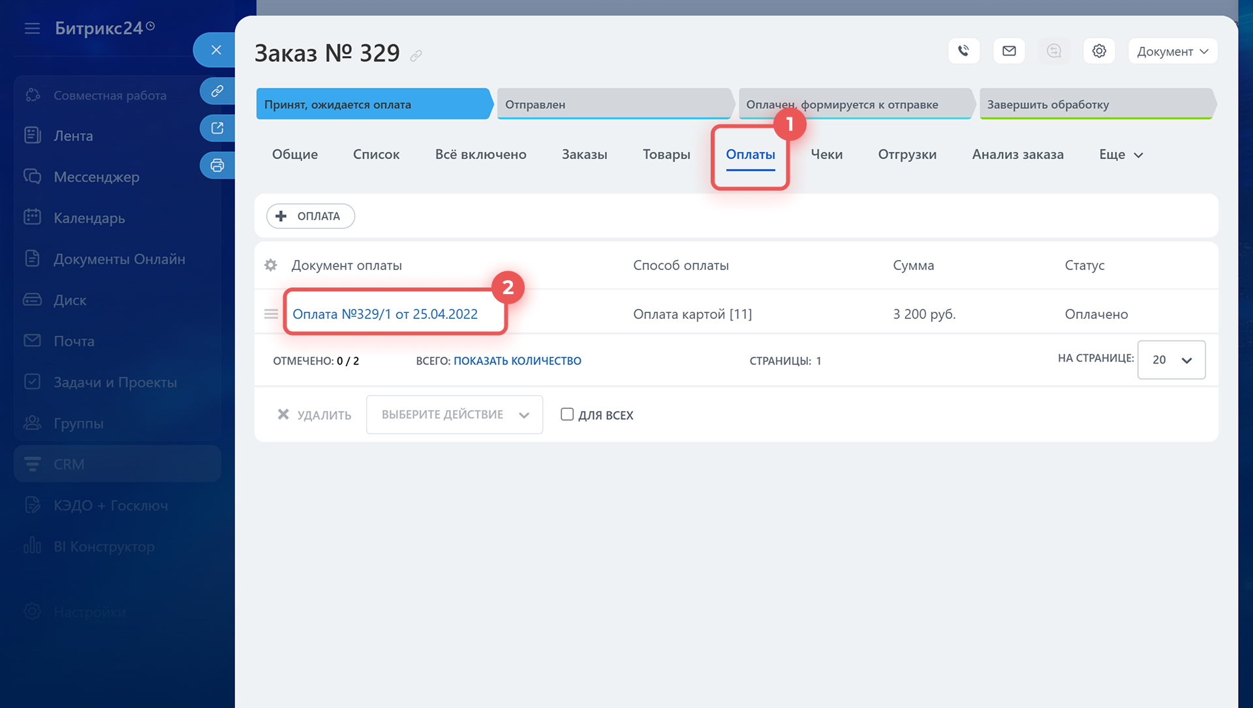Open order in new window icon
1253x708 pixels.
(217, 128)
